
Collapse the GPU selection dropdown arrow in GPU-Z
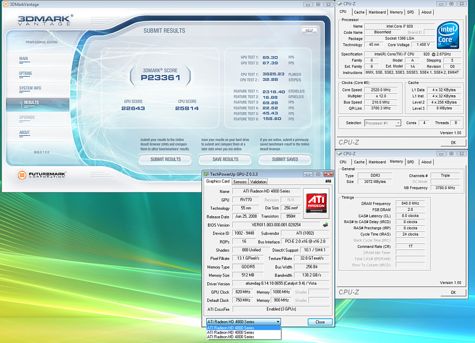point(278,322)
